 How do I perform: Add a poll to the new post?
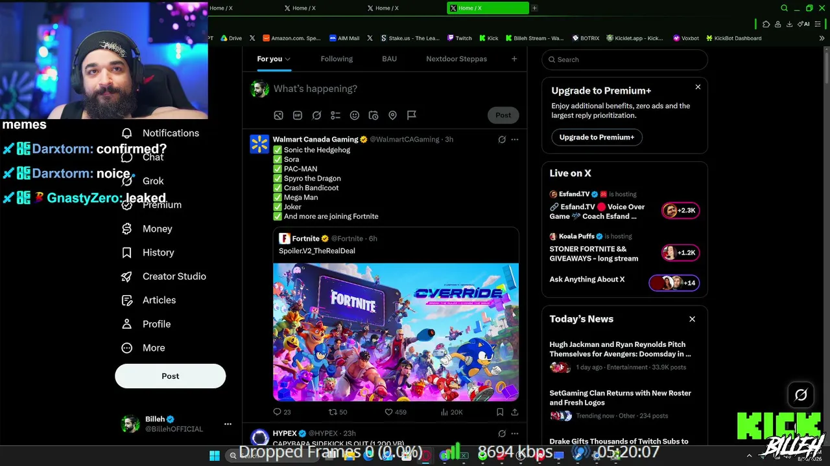click(335, 115)
